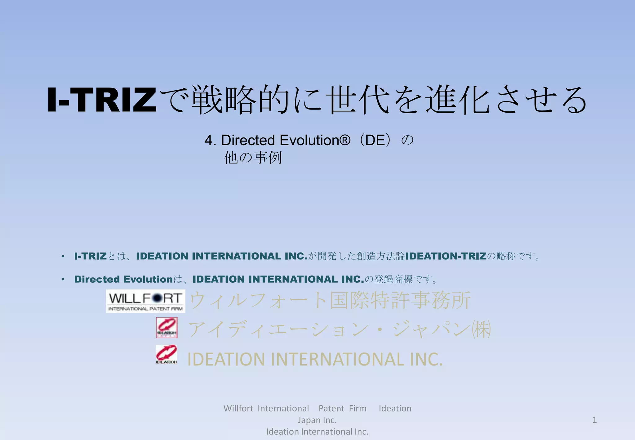Viewport: 635px width, 440px height.
Task: Click the red-bordered Ideation Japan logo
Action: click(167, 328)
